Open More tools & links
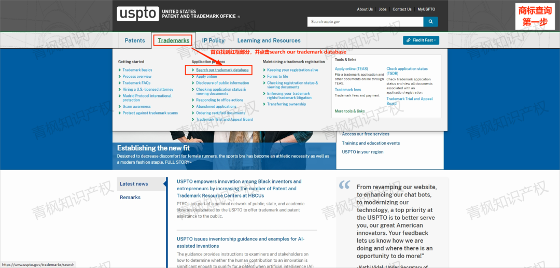560x268 pixels. [x=349, y=111]
